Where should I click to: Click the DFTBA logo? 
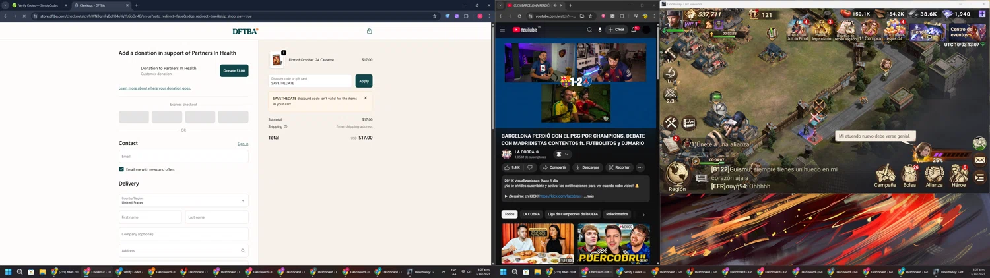click(246, 31)
